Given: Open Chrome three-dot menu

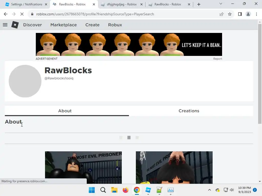Looking at the screenshot, I should [x=256, y=14].
